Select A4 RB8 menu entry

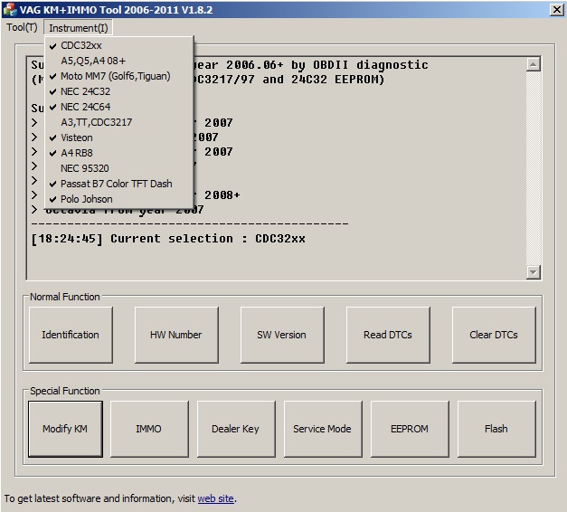pos(119,153)
